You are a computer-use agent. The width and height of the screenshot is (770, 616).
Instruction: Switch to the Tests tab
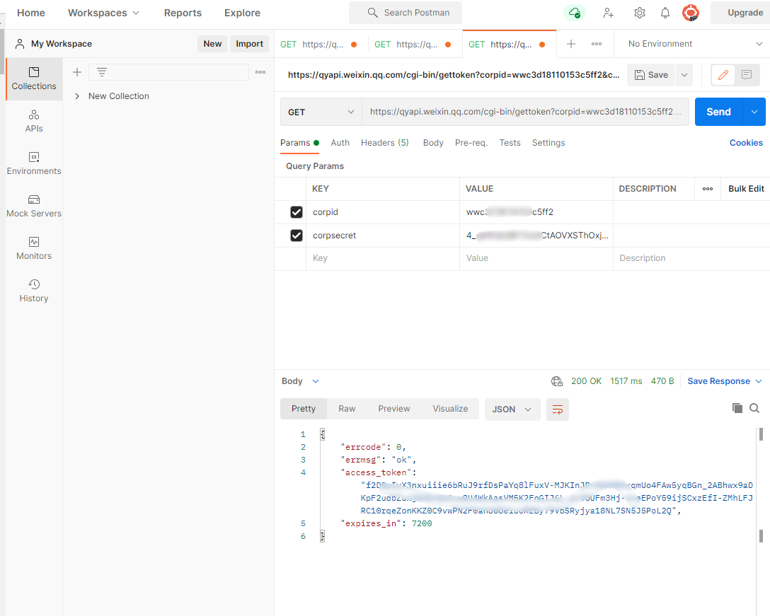510,143
